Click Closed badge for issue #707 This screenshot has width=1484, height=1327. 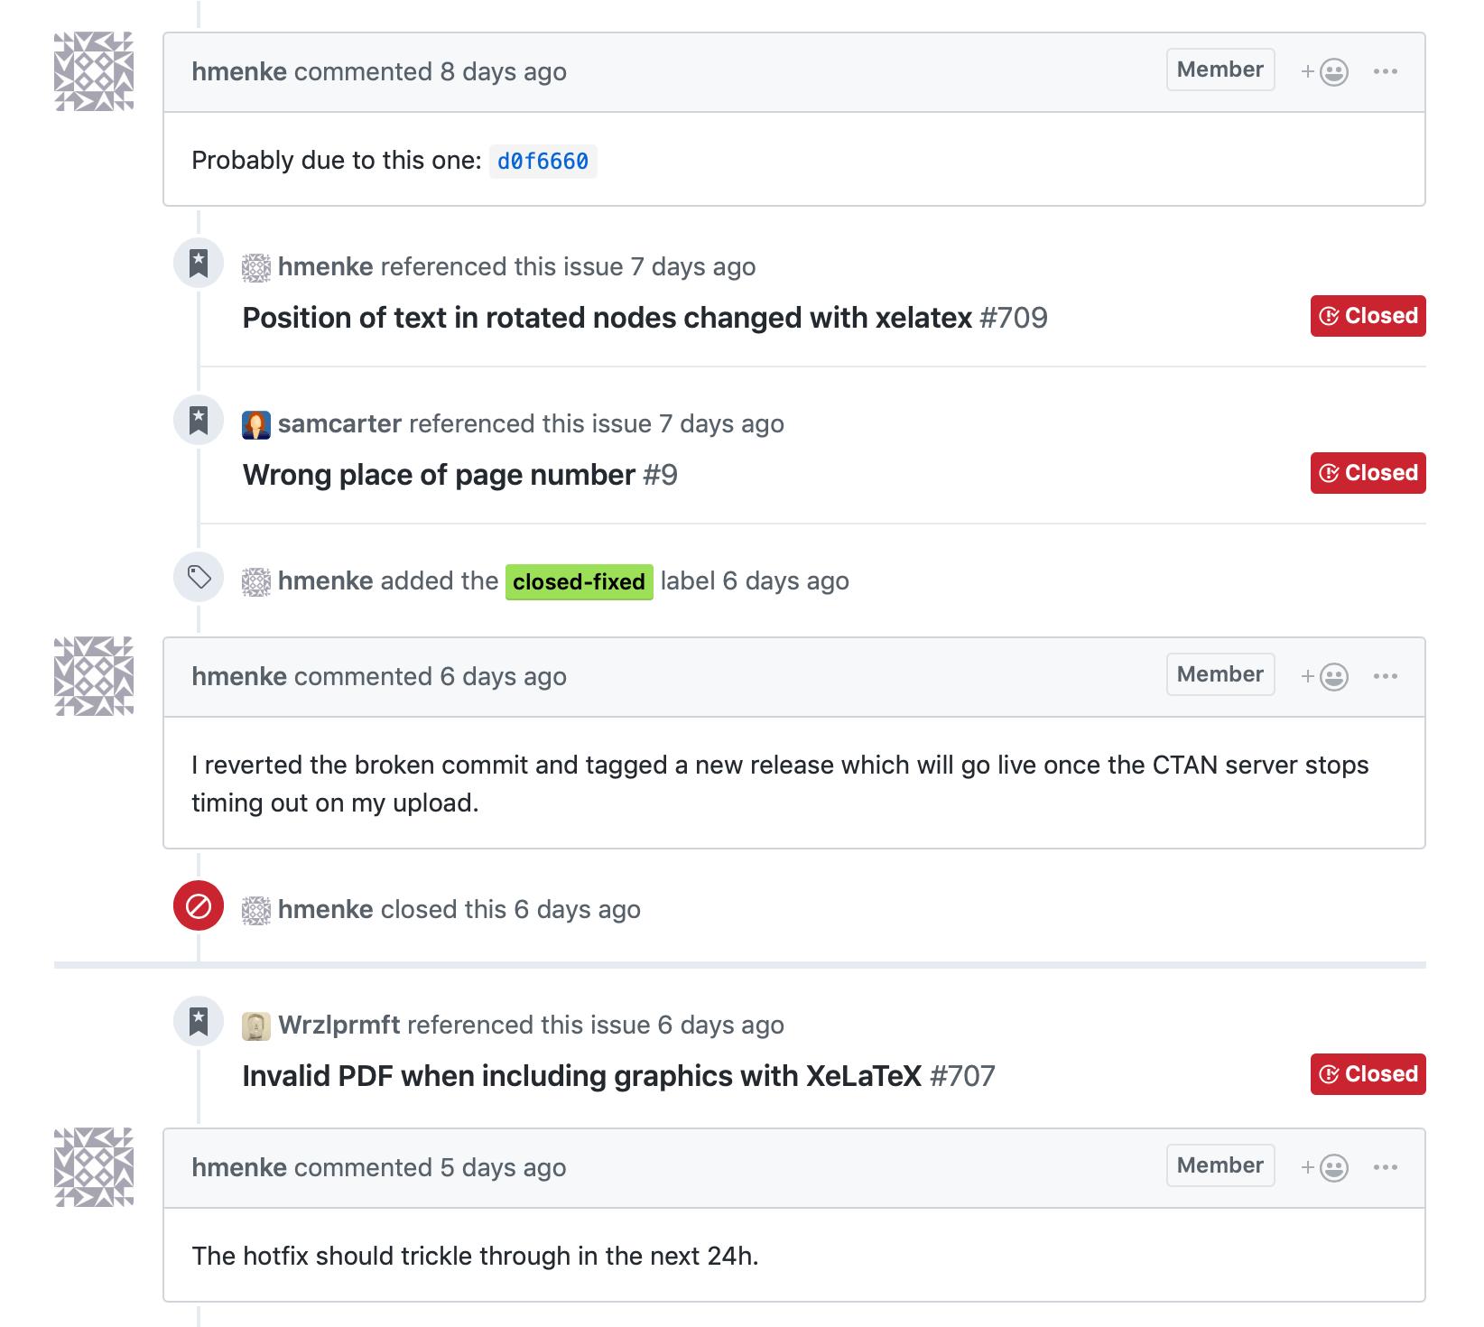[1368, 1074]
